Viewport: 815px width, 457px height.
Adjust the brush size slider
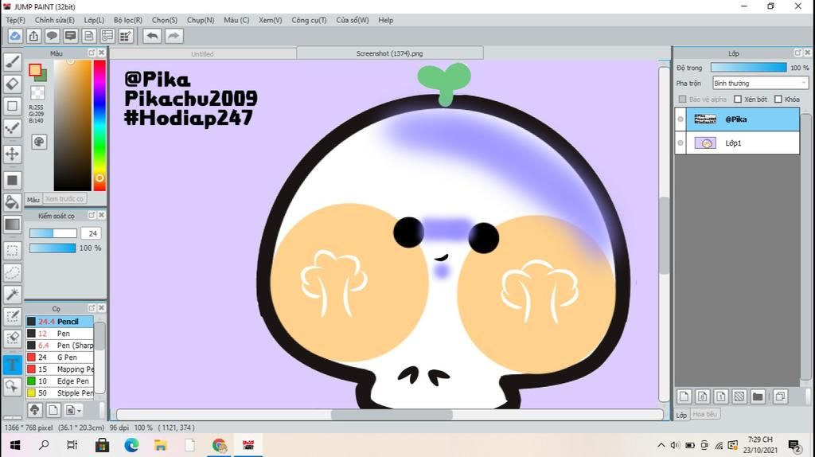tap(53, 233)
